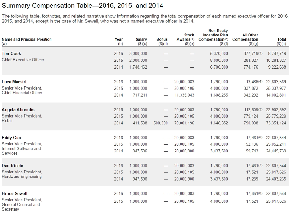This screenshot has height=213, width=290.
Task: Click the All Other Compensation header
Action: pos(245,39)
